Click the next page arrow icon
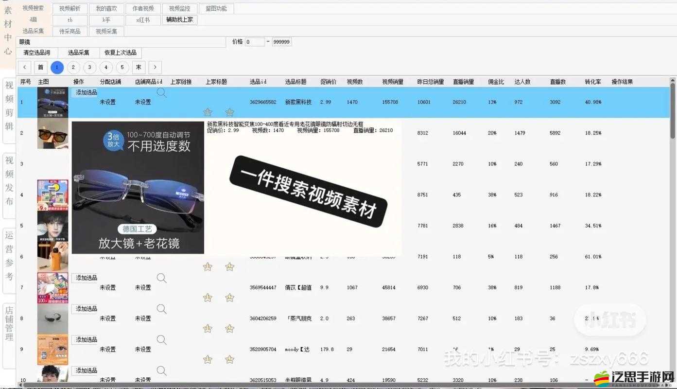The image size is (677, 389). (155, 67)
